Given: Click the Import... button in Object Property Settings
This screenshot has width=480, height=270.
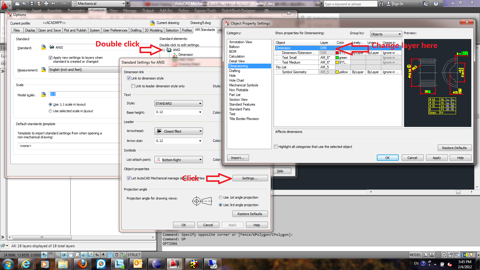Looking at the screenshot, I should [238, 158].
